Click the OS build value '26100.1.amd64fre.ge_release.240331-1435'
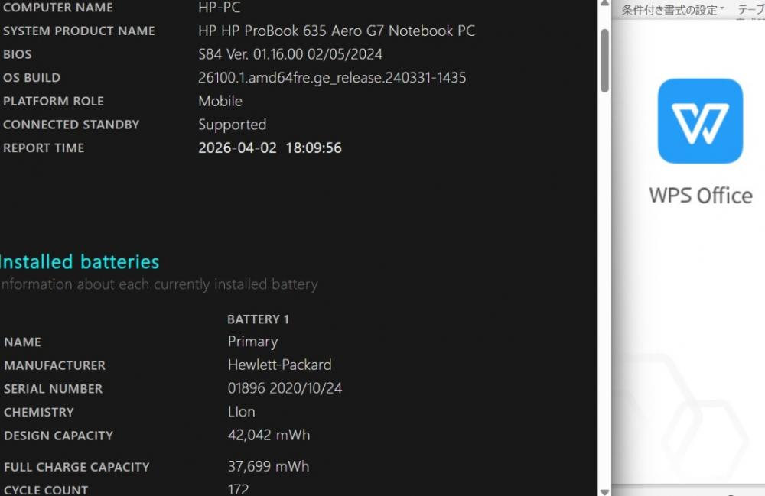Viewport: 765px width, 496px height. [332, 77]
